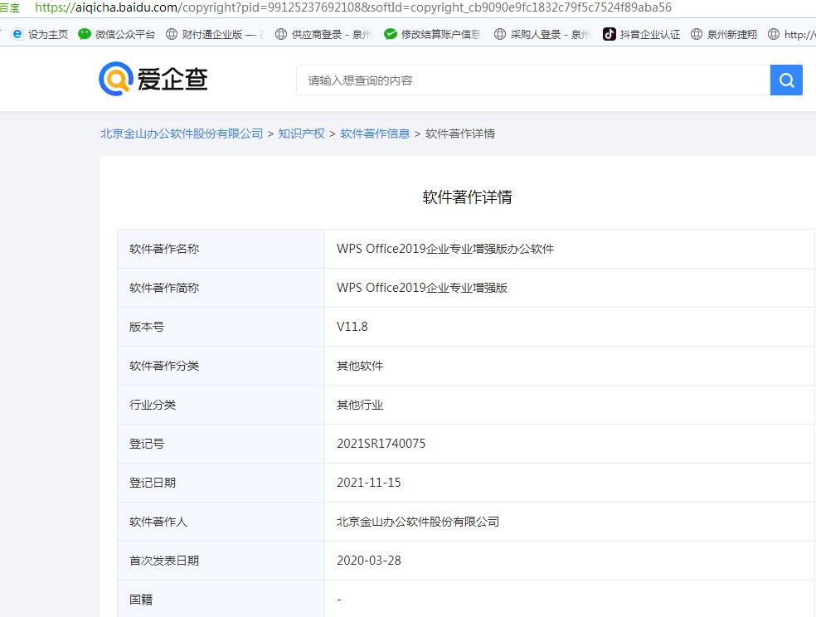Go to 北京金山办公软件股份有限公司 breadcrumb link

coord(182,134)
